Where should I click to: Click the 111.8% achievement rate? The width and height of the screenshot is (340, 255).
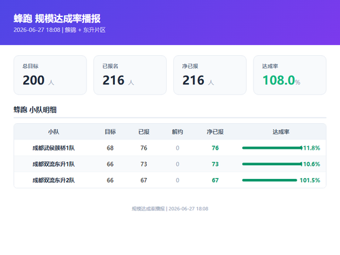tap(310, 148)
